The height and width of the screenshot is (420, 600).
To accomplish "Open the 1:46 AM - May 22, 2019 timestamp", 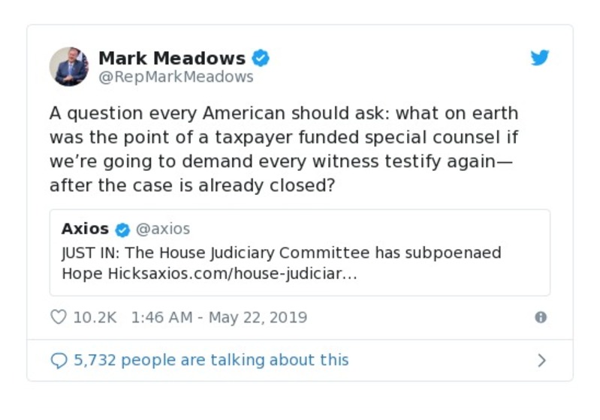I will (x=219, y=317).
